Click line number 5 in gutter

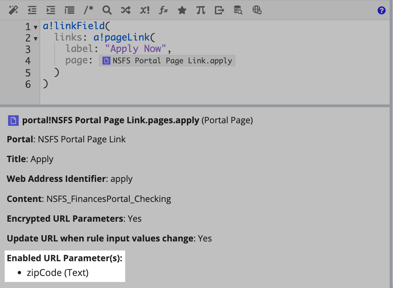pyautogui.click(x=28, y=73)
